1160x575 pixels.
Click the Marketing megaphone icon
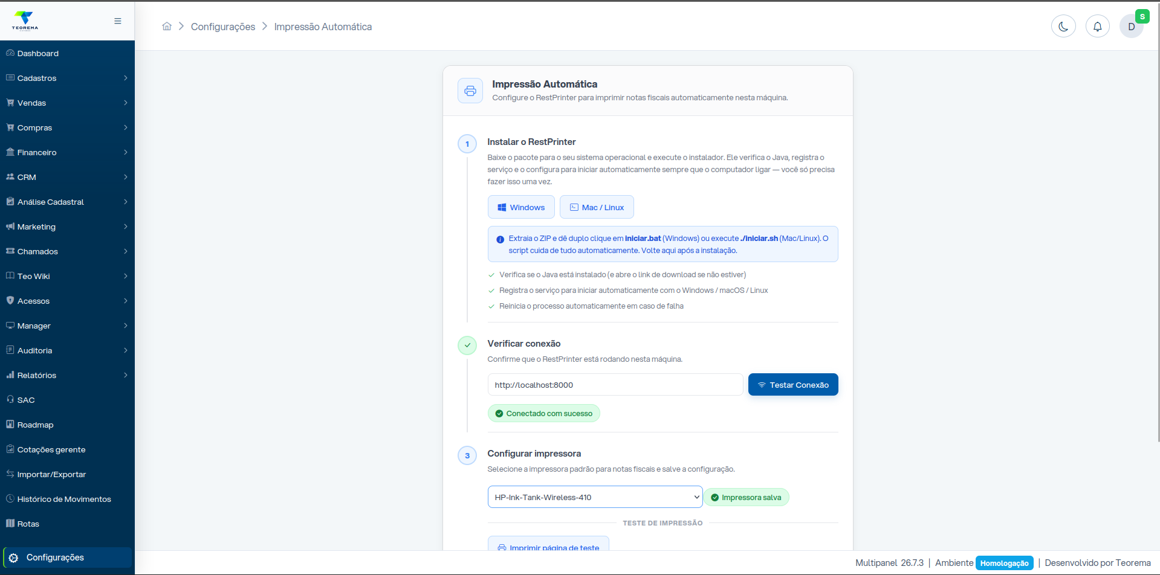[10, 226]
